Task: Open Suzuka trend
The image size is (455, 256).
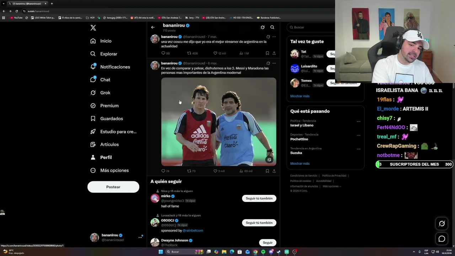Action: [x=296, y=153]
